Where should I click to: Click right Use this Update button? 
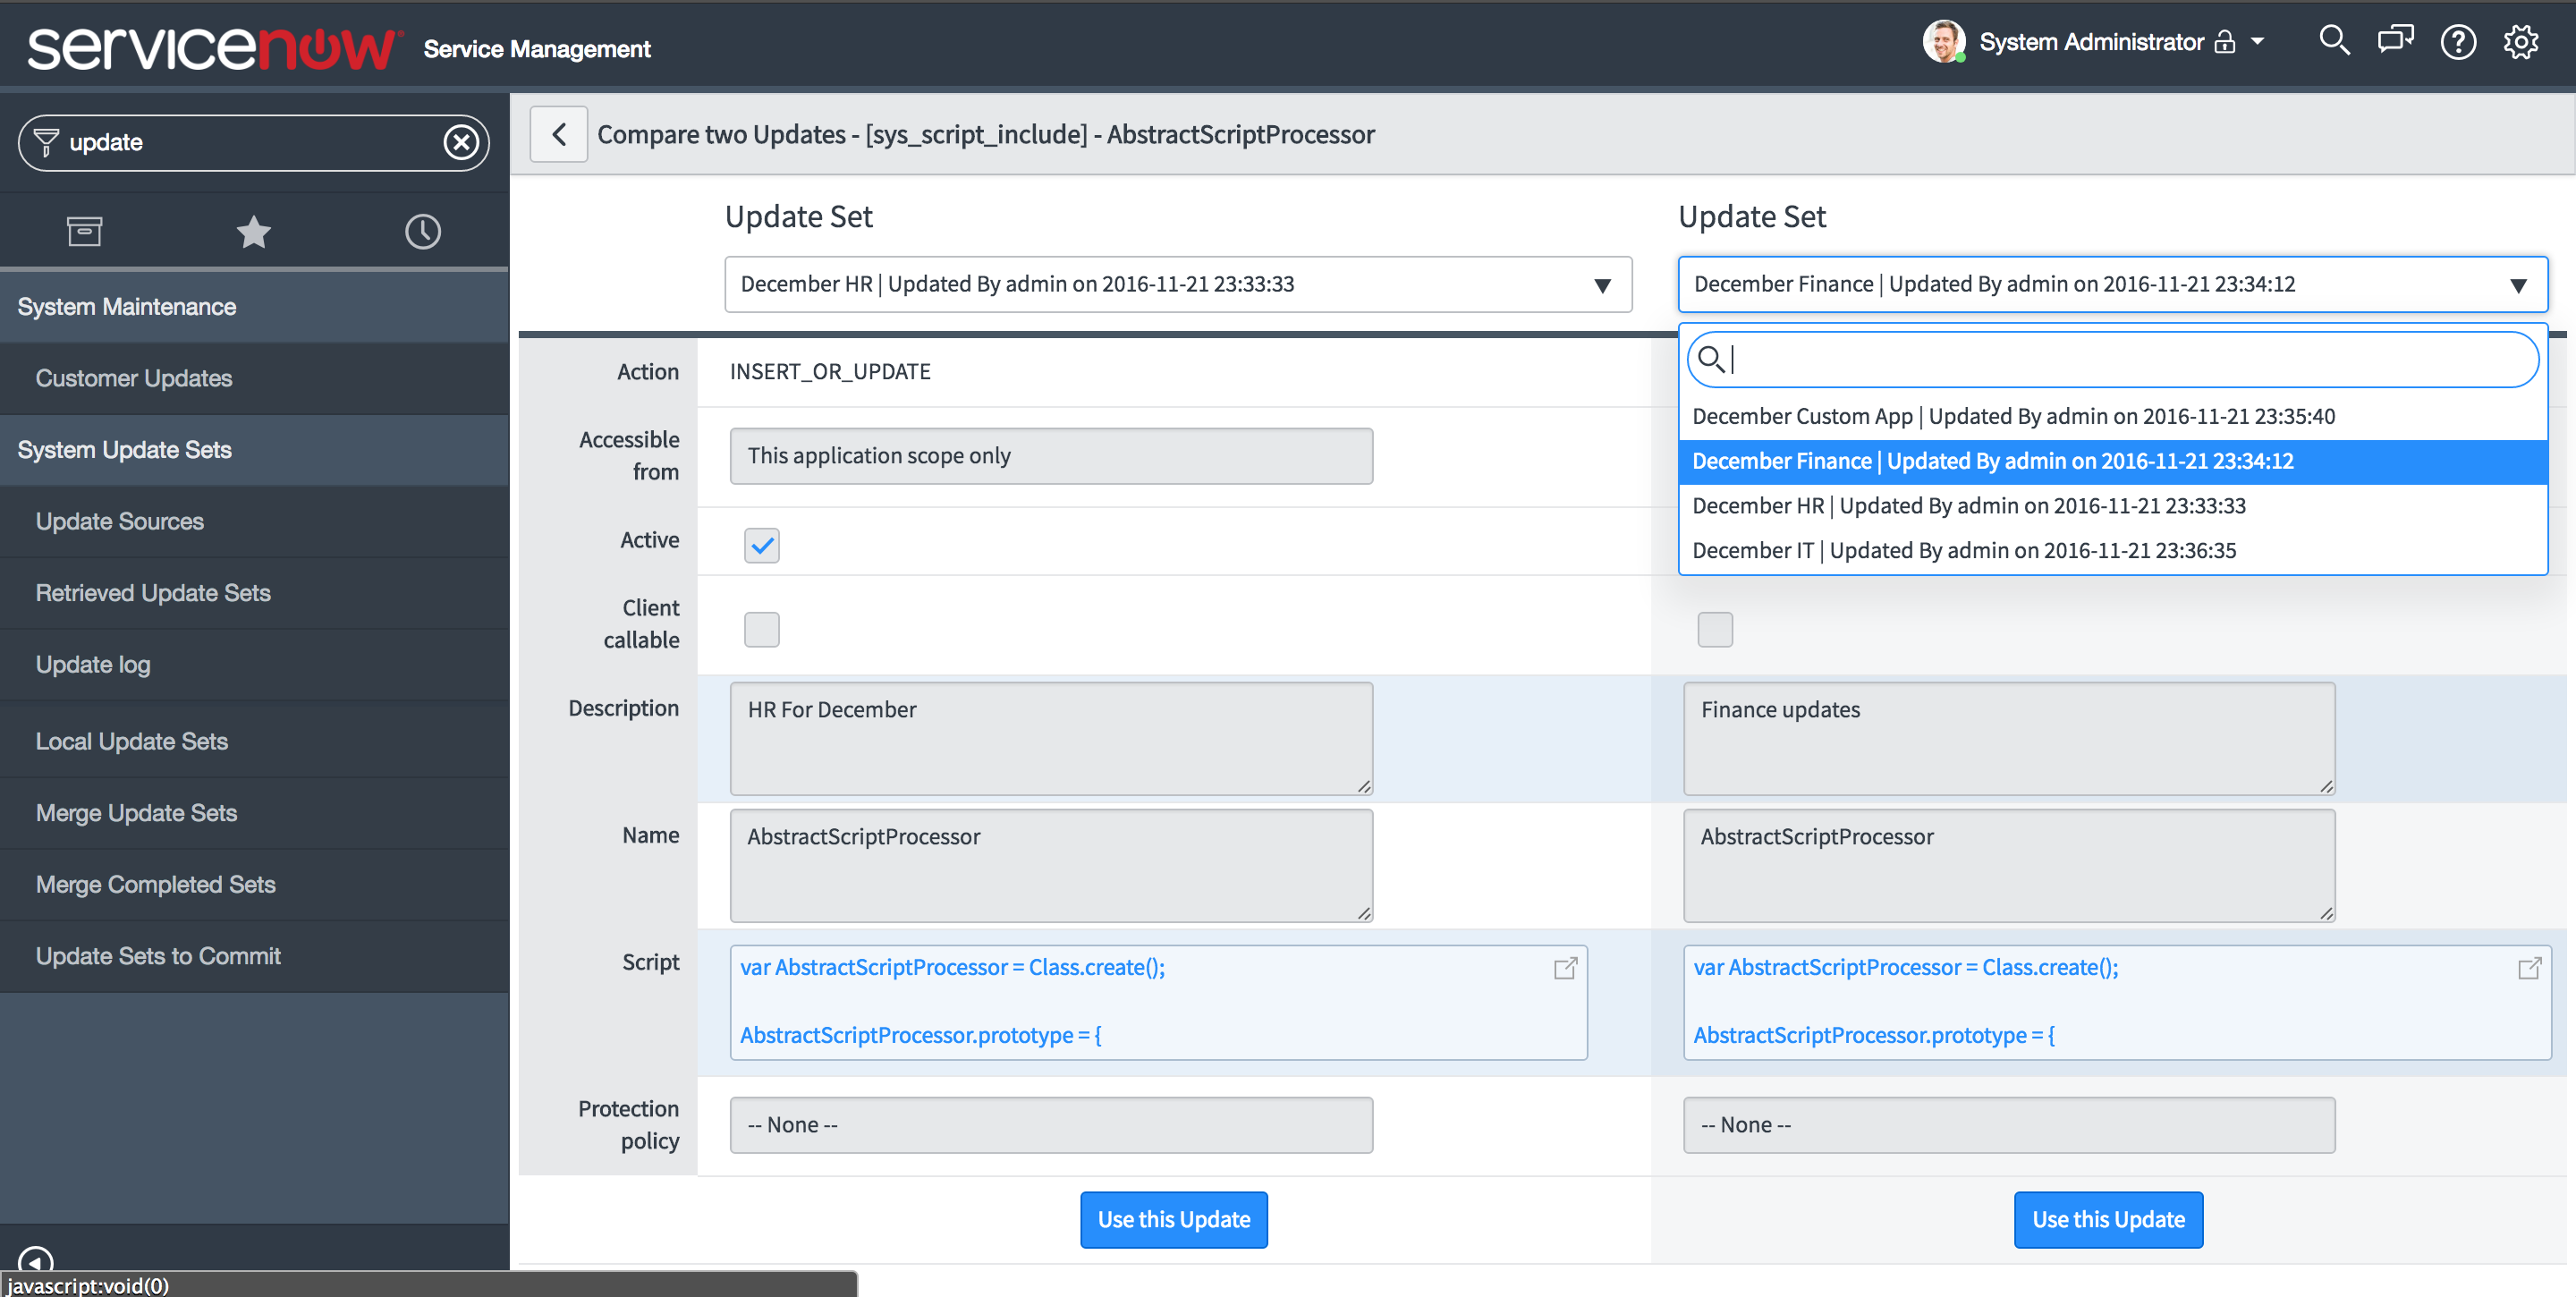click(2108, 1220)
